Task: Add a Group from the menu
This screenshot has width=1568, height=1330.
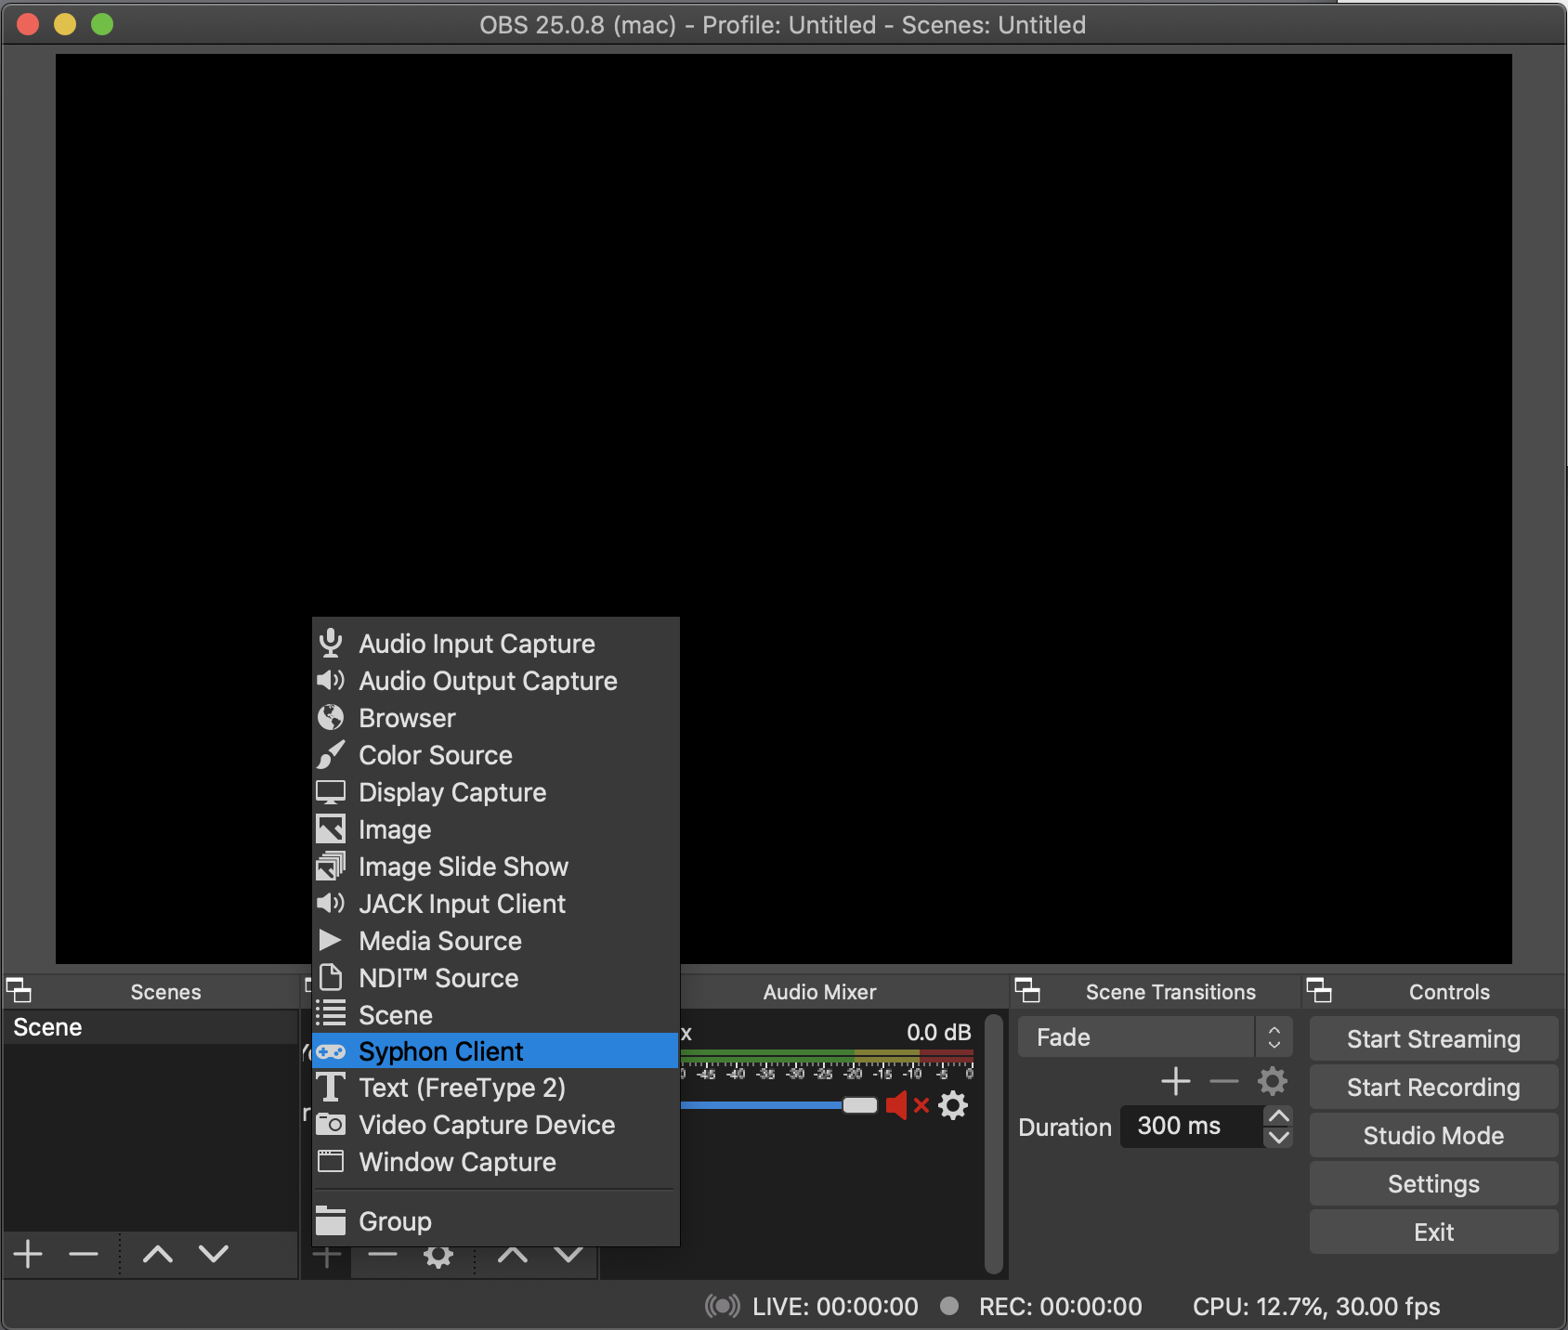Action: click(496, 1221)
